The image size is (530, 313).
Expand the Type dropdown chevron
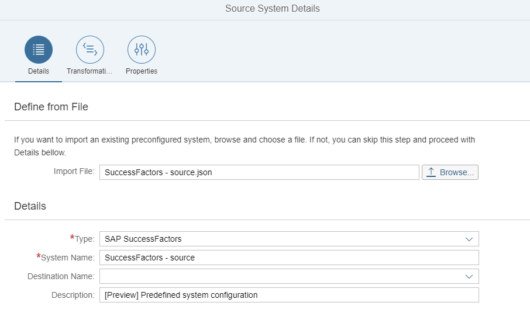click(x=469, y=239)
